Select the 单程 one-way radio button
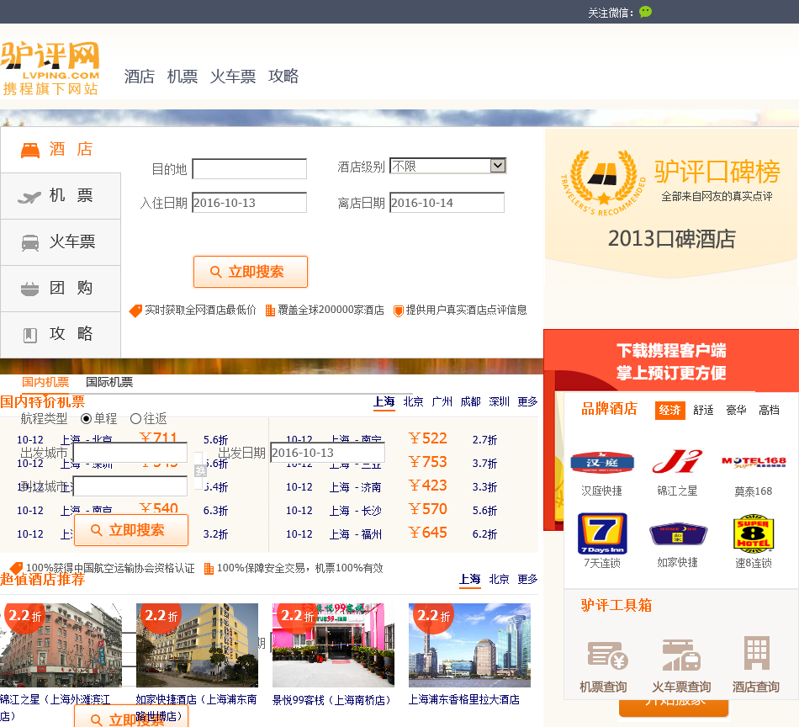Viewport: 799px width, 727px height. pyautogui.click(x=86, y=418)
